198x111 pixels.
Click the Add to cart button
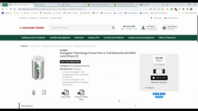(159, 78)
